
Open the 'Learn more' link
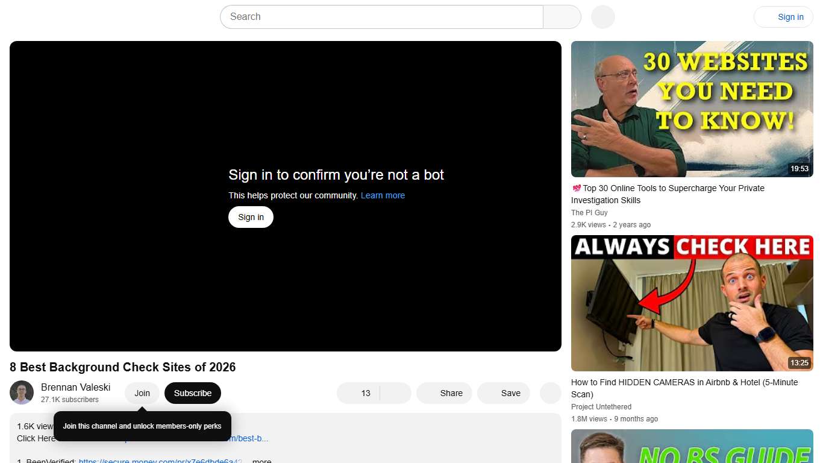click(383, 195)
